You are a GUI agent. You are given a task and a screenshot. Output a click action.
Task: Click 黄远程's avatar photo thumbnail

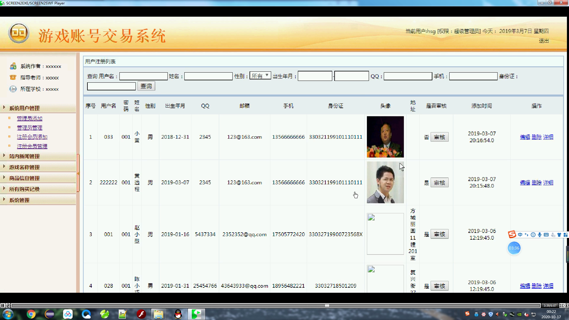[385, 182]
